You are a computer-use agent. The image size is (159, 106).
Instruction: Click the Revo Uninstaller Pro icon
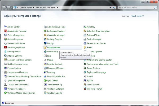click(45, 76)
